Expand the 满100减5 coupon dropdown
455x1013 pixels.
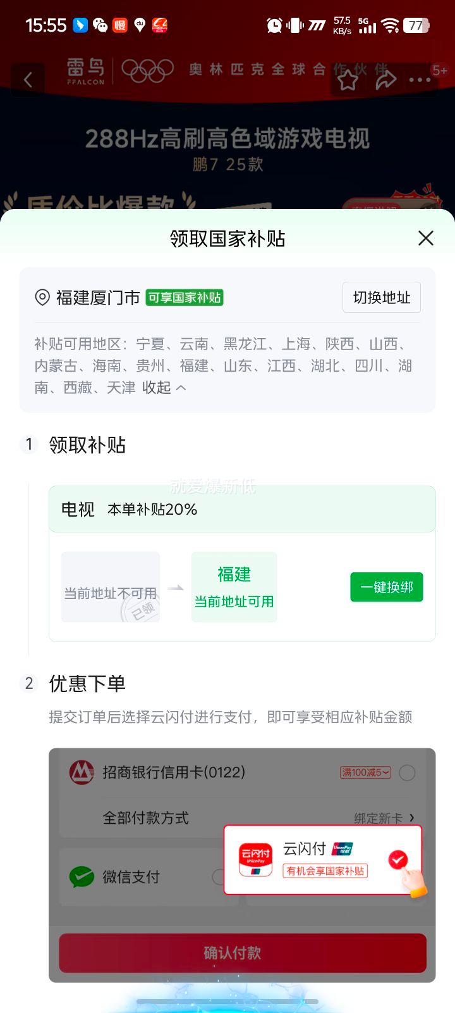[x=367, y=772]
